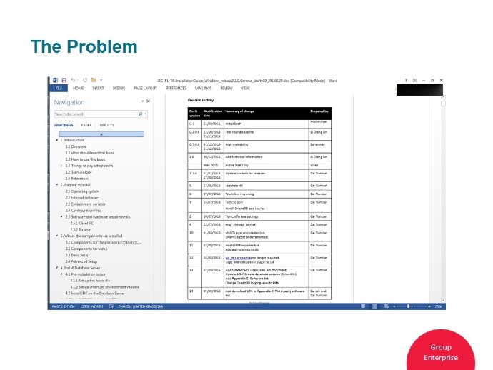
Task: Collapse the 4. Install Database Server section
Action: point(56,267)
